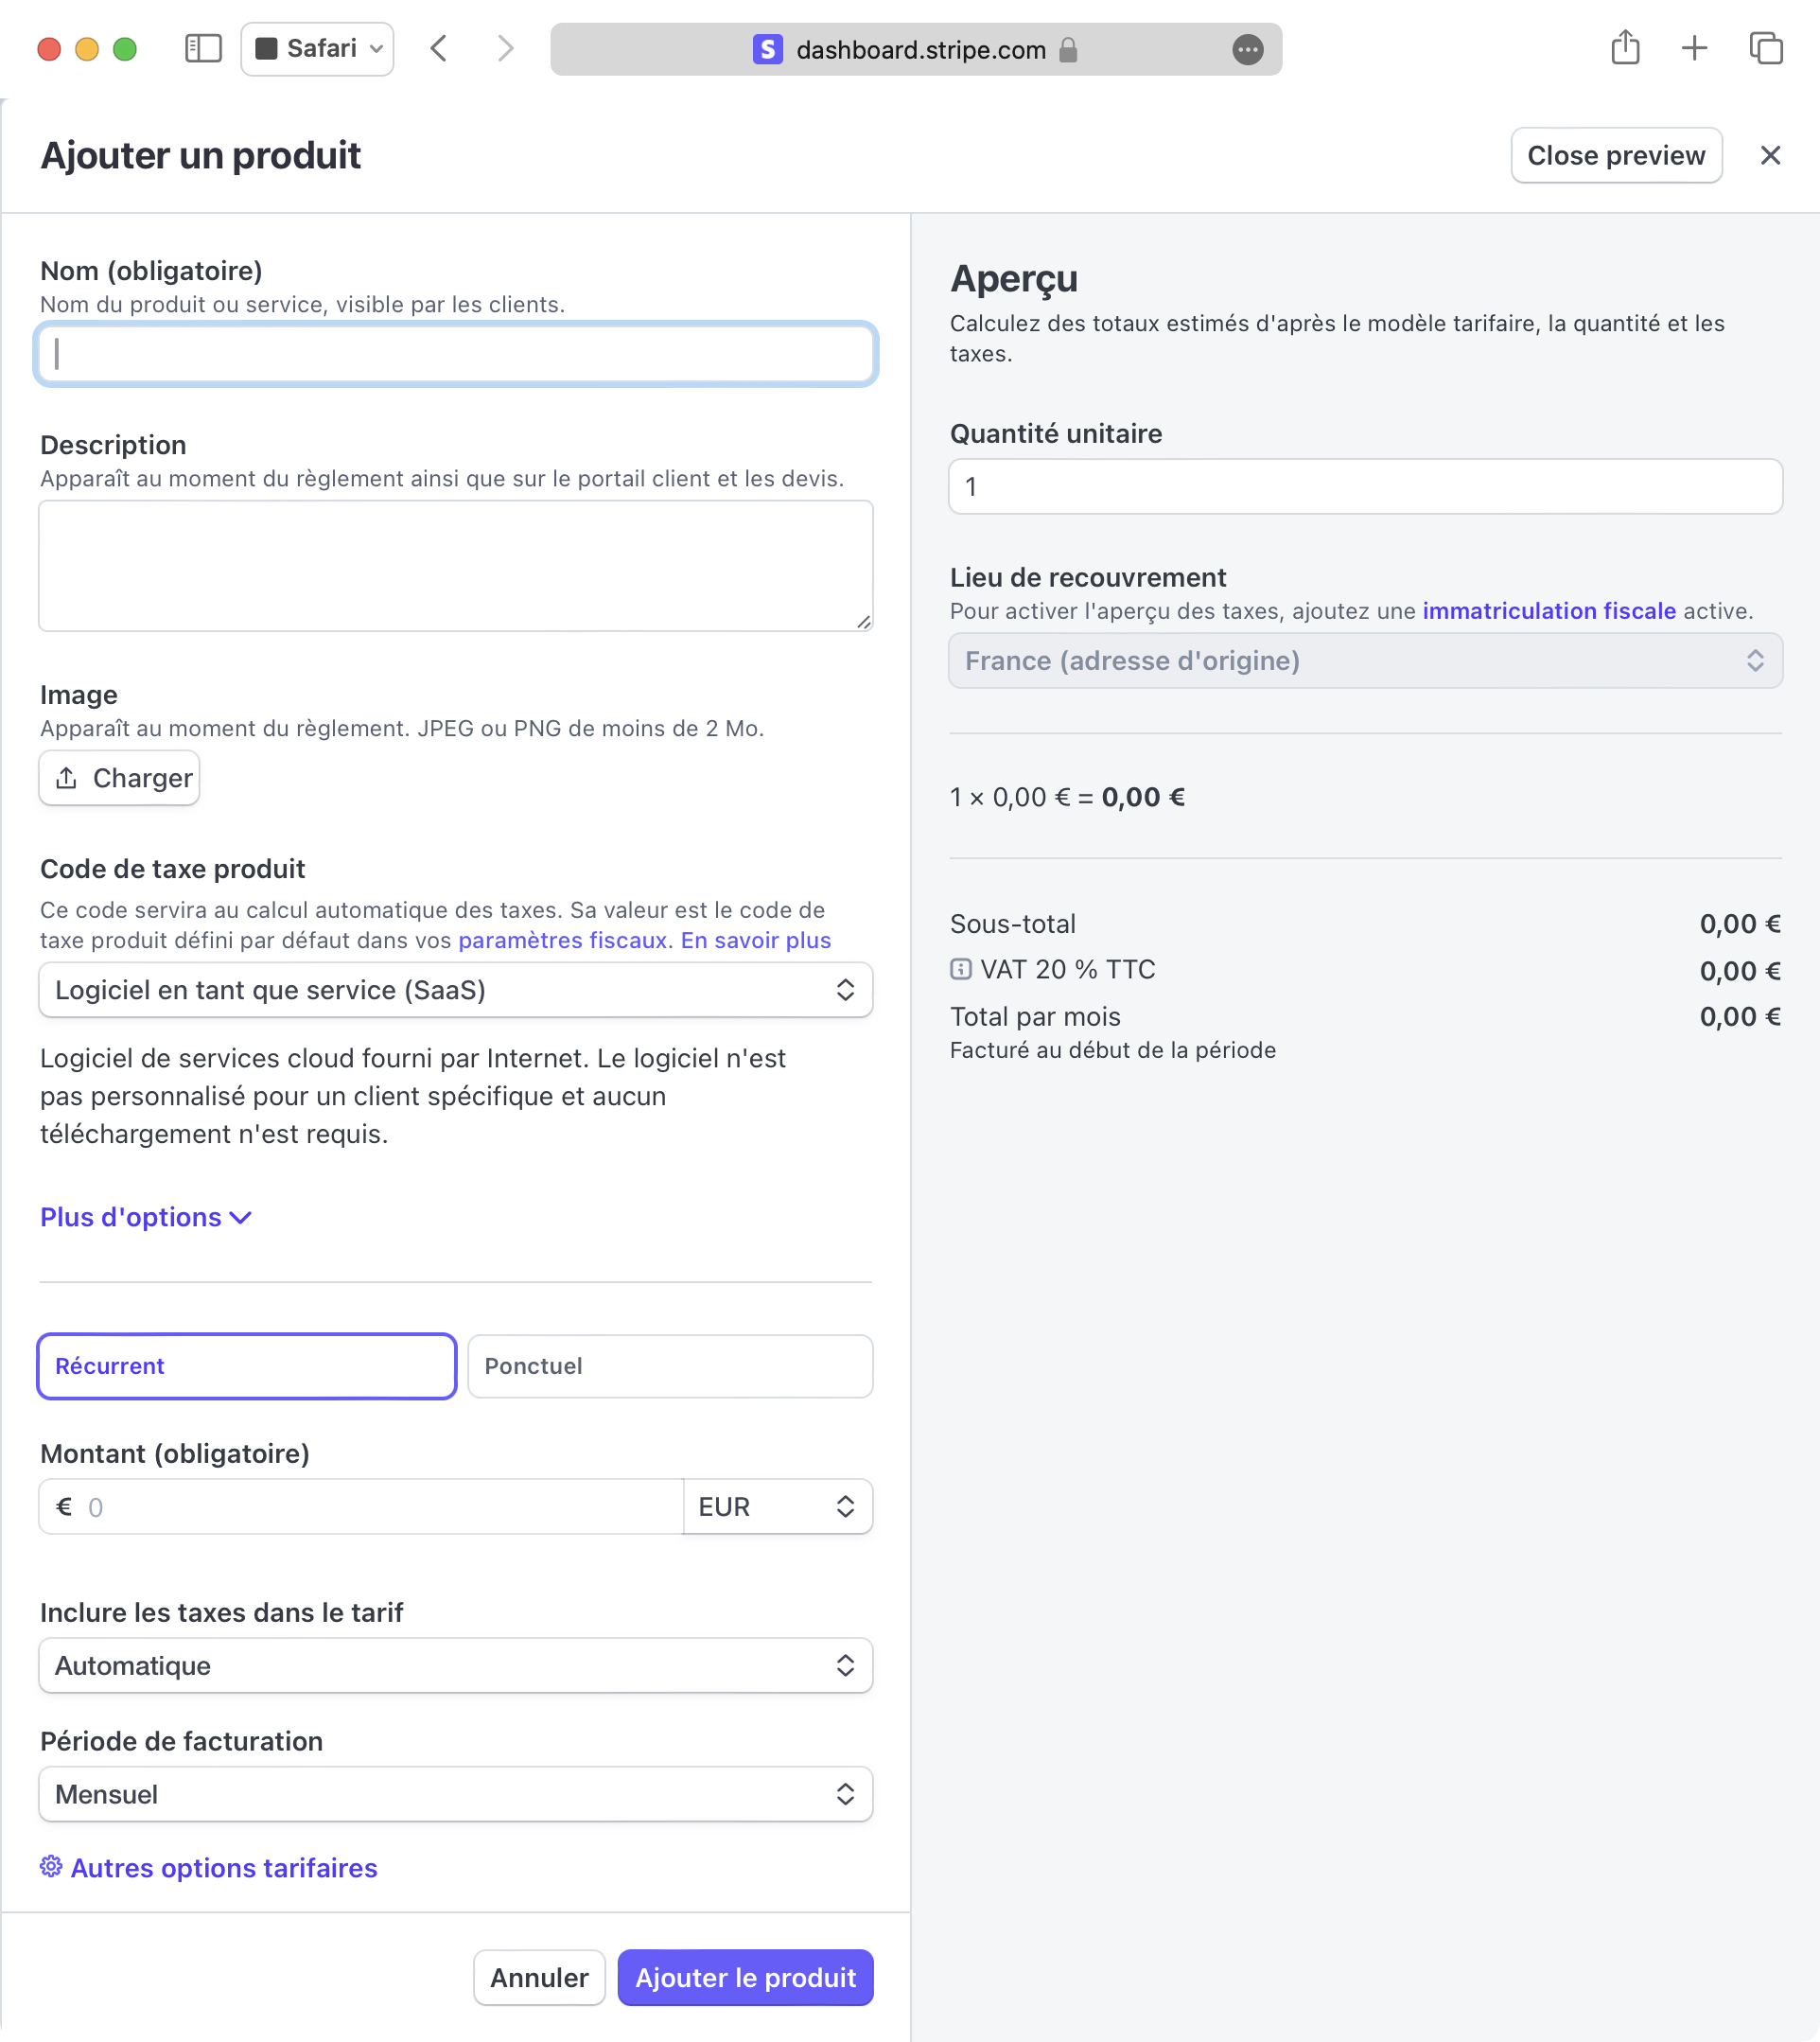Select the Ponctuel pricing option
The width and height of the screenshot is (1820, 2042).
[670, 1365]
